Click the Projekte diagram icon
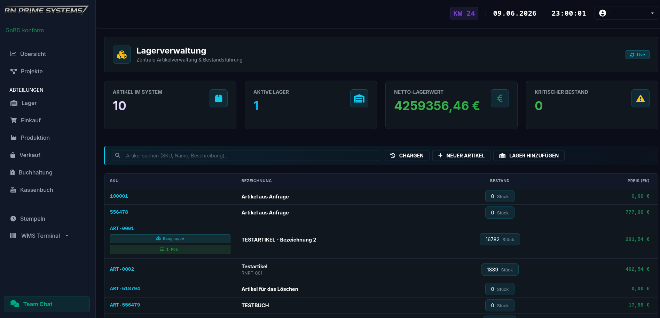Viewport: 660px width, 318px height. (x=14, y=71)
